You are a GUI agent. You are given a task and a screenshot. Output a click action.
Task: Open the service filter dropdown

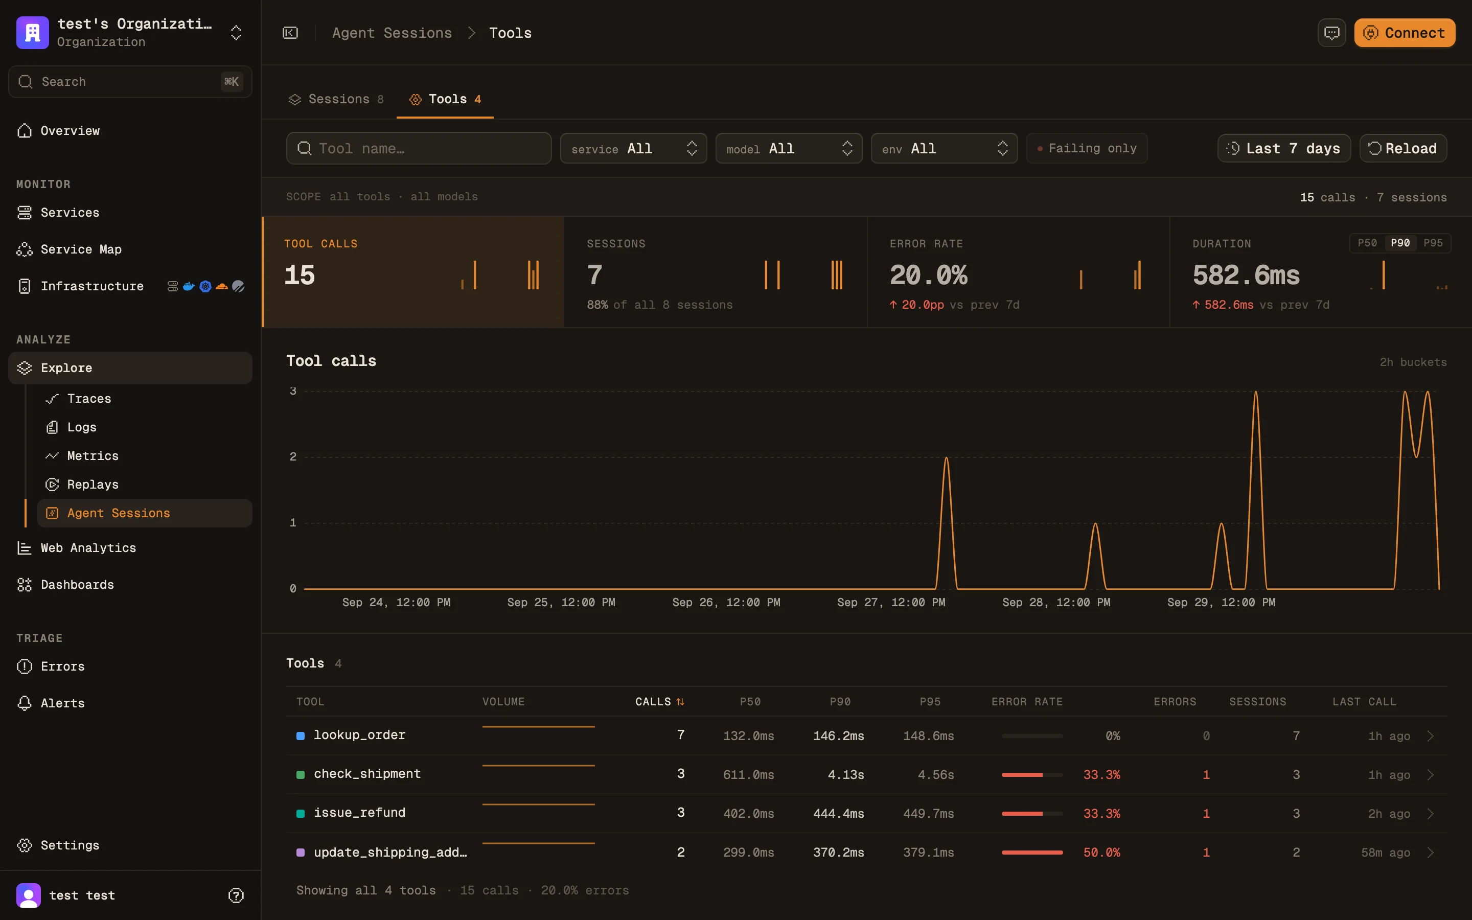(x=633, y=148)
